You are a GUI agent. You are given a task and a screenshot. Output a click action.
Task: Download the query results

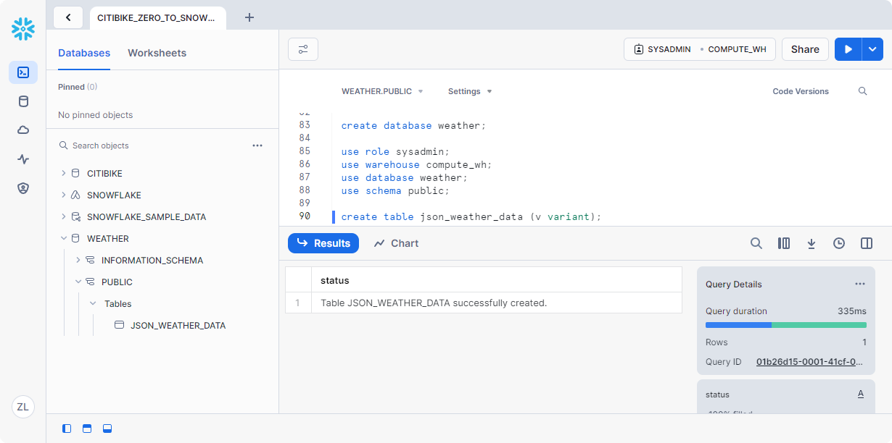pyautogui.click(x=812, y=244)
